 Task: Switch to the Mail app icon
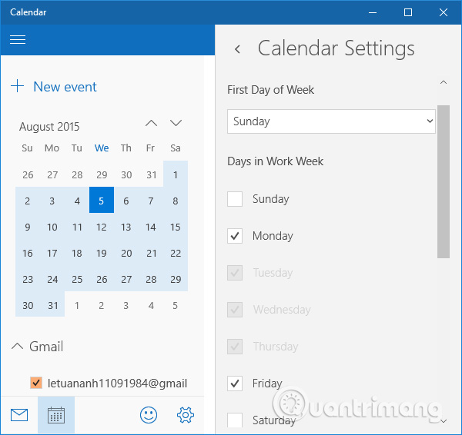pyautogui.click(x=19, y=415)
